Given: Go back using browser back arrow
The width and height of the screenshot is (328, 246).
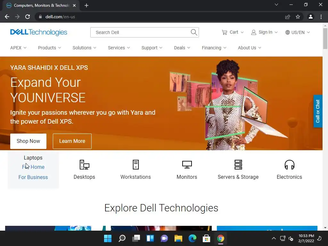Looking at the screenshot, I should [7, 17].
